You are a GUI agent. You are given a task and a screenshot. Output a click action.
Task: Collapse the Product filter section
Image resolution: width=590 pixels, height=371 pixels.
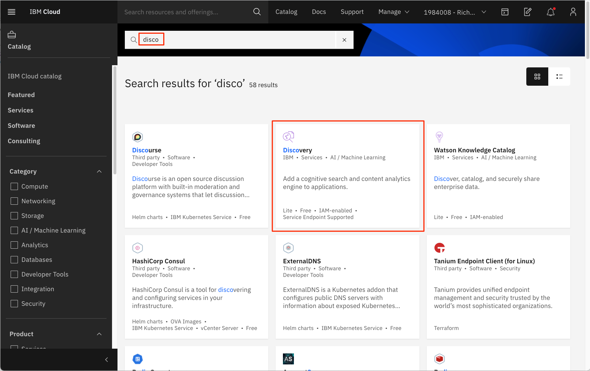point(99,334)
